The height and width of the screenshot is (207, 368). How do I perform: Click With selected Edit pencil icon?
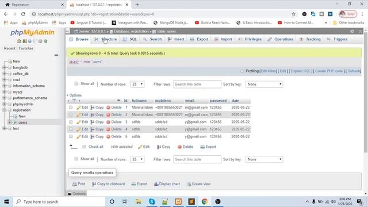(140, 147)
